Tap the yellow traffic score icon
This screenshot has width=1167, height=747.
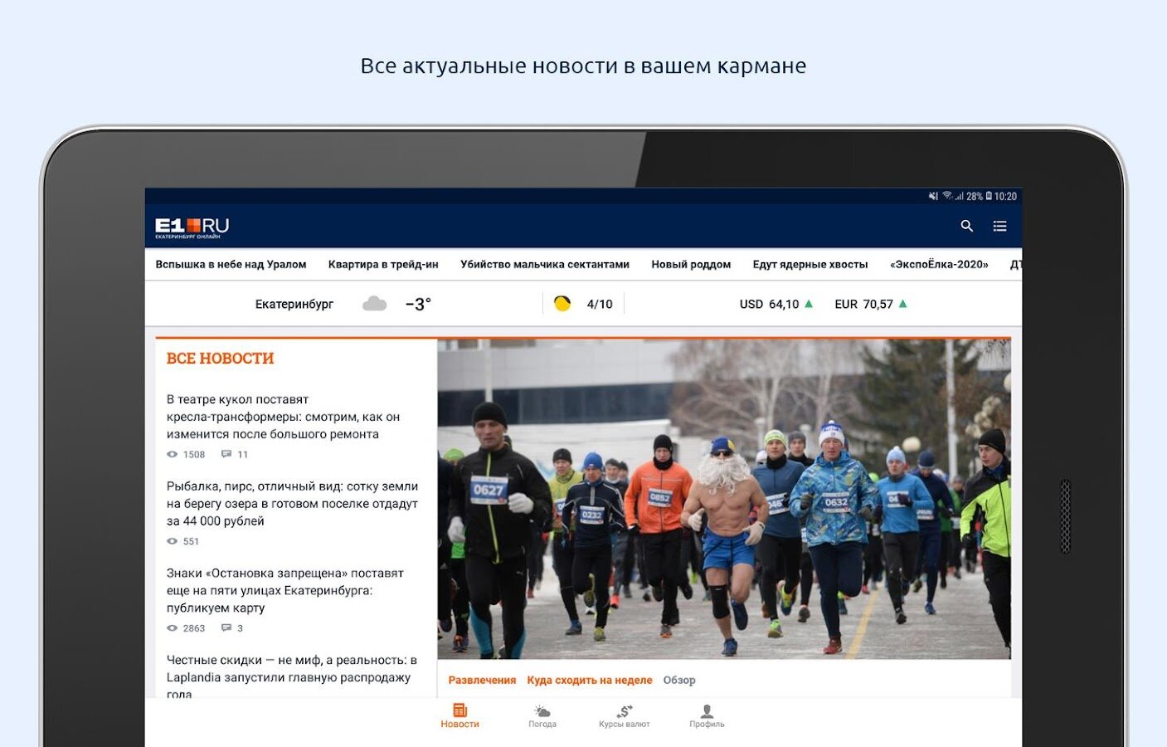coord(562,304)
